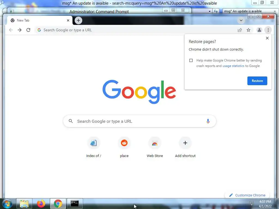The height and width of the screenshot is (209, 279).
Task: Open a new tab with the plus button
Action: point(78,20)
